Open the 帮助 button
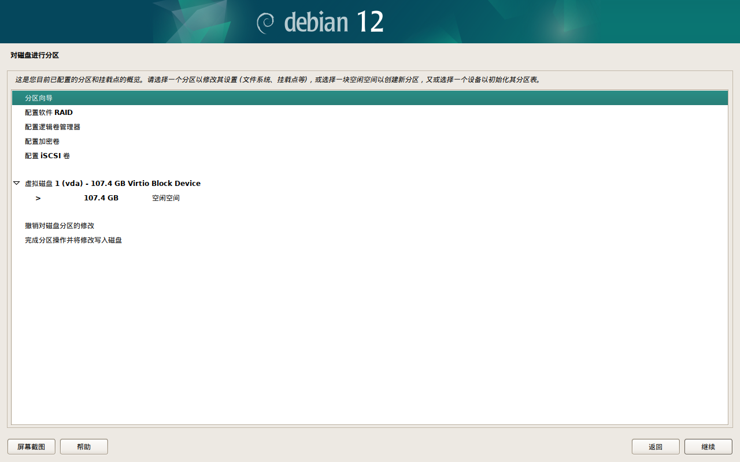Screen dimensions: 740x462 pos(84,446)
